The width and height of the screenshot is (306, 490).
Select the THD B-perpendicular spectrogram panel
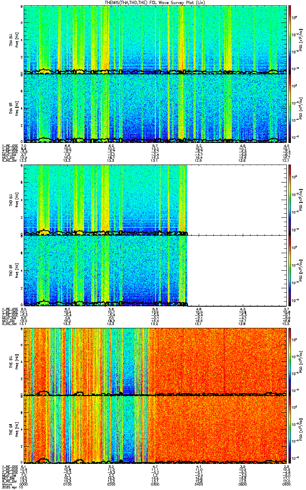tap(155, 200)
